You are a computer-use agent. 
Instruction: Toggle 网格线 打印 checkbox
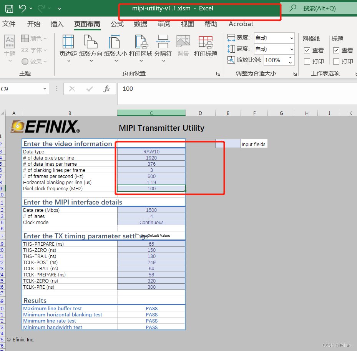pos(307,62)
